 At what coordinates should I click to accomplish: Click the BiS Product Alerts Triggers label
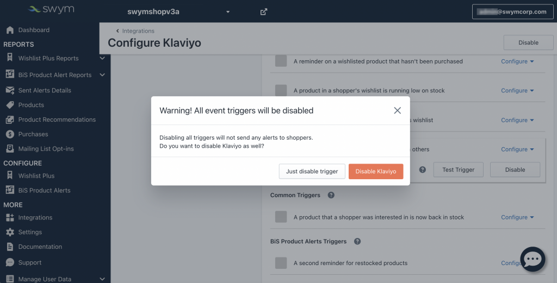point(308,241)
